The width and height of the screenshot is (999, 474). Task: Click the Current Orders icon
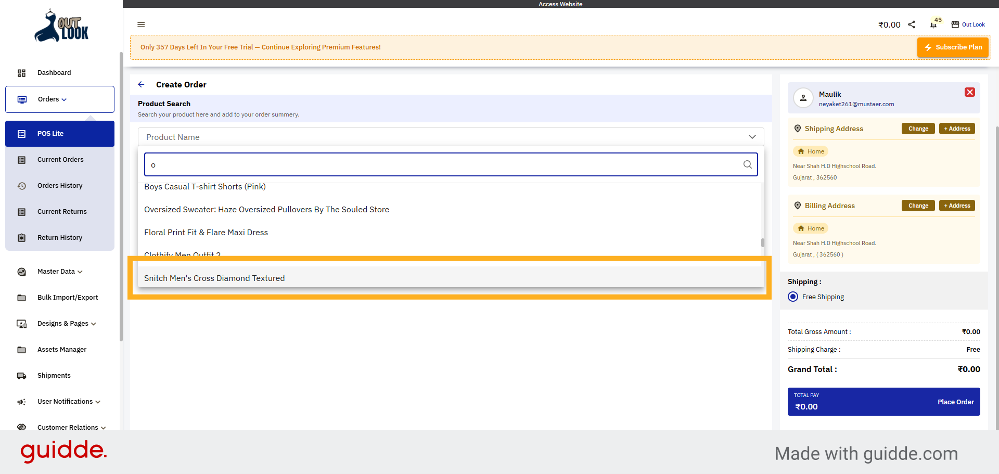[21, 160]
